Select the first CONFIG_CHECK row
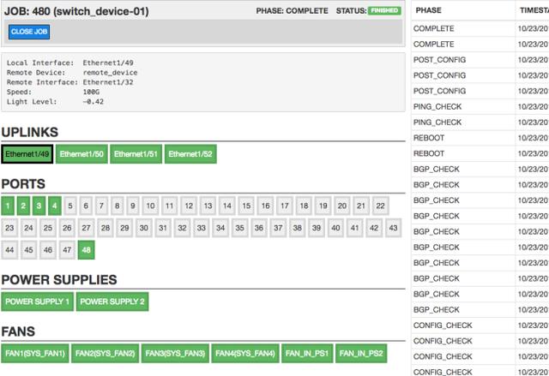 (x=480, y=325)
